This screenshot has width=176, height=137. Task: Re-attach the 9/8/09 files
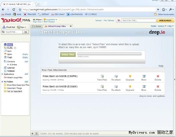[116, 78]
